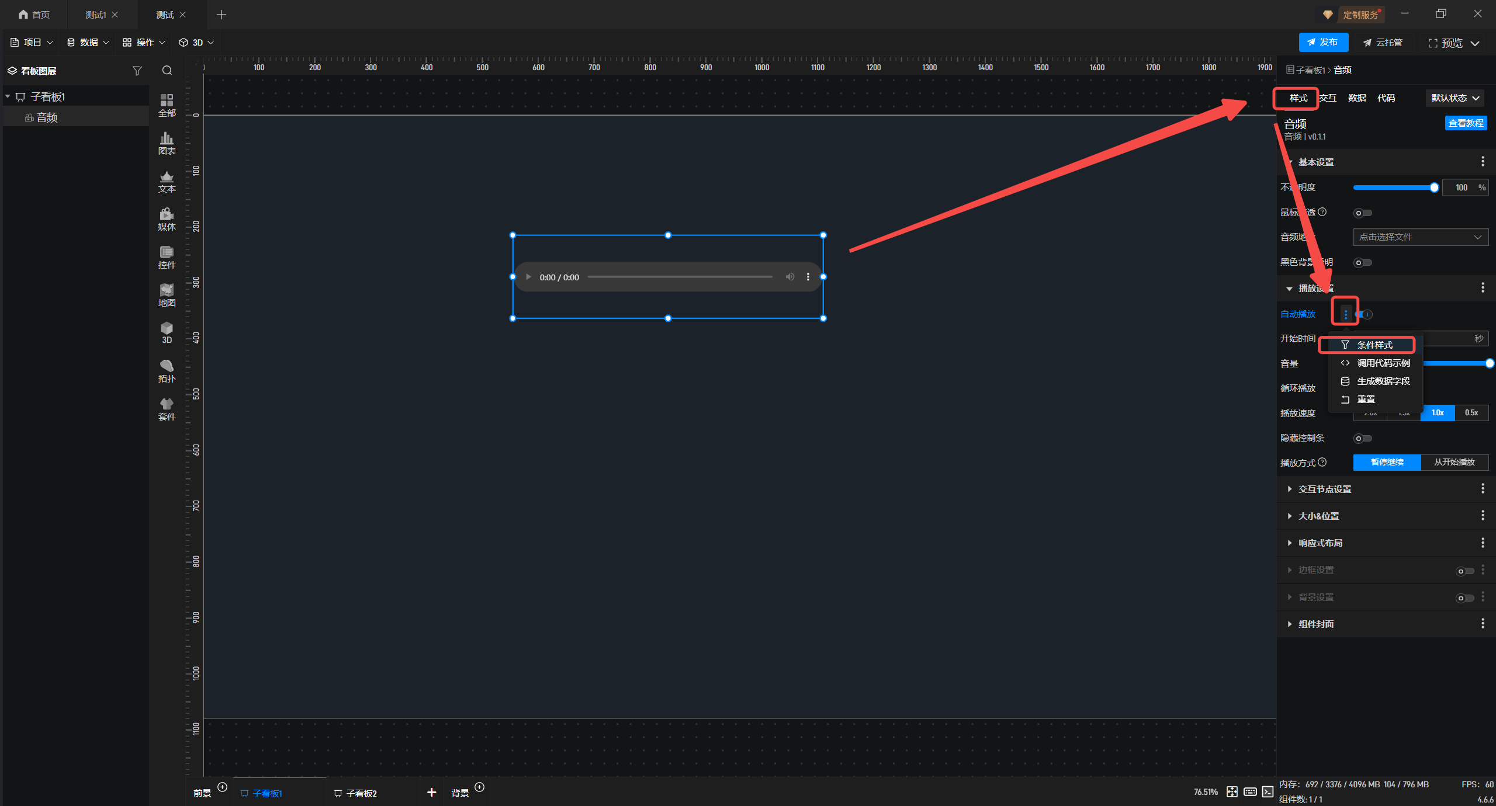The height and width of the screenshot is (806, 1496).
Task: Click the 查看教程 tutorial button
Action: [x=1465, y=123]
